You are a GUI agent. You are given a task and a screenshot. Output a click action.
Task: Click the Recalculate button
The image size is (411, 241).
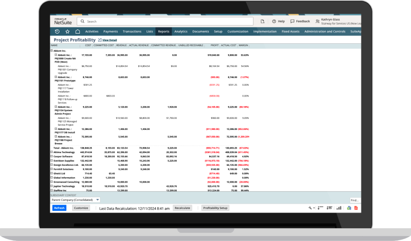(x=182, y=208)
